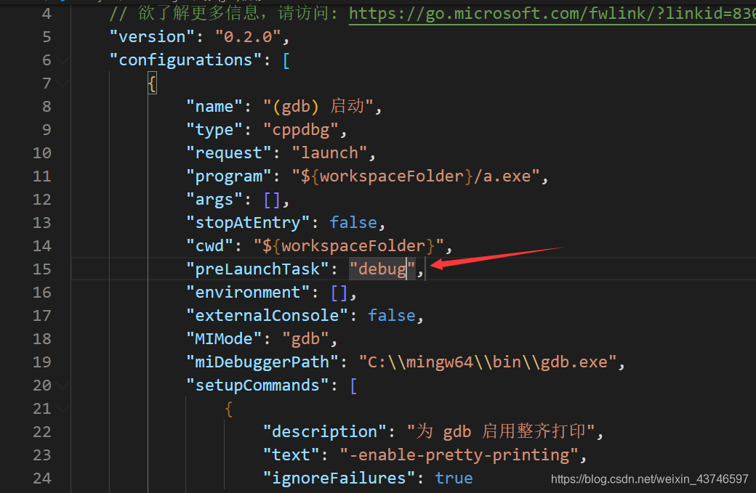Click the empty environment brackets
The width and height of the screenshot is (756, 493).
[339, 292]
